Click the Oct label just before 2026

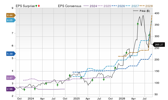(111, 98)
